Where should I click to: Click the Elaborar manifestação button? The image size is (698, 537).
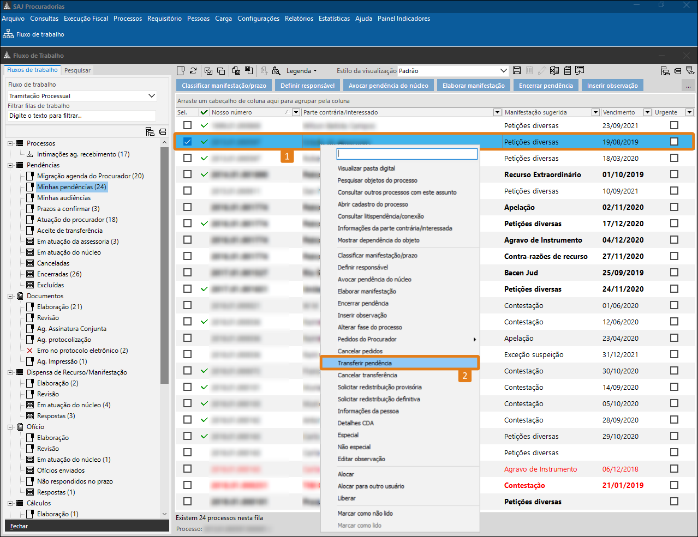(x=473, y=86)
